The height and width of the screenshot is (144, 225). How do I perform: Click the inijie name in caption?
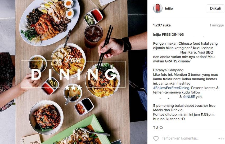[x=157, y=35]
